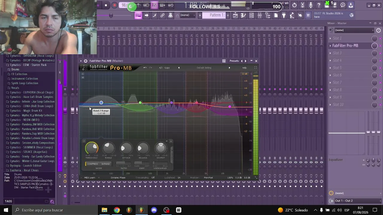The image size is (383, 215).
Task: Go to the next FabFilter preset arrow
Action: 230,68
